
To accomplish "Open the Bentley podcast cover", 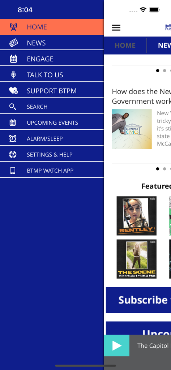I will 137,216.
